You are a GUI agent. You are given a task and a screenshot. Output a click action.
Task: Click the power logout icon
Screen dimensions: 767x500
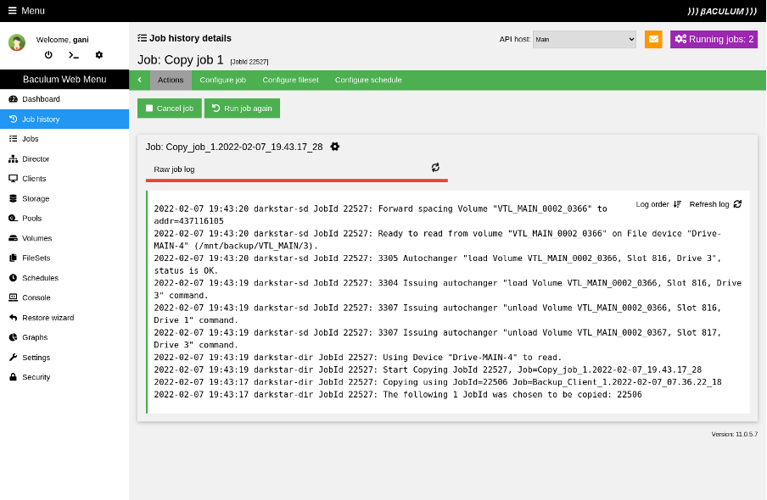(x=48, y=55)
